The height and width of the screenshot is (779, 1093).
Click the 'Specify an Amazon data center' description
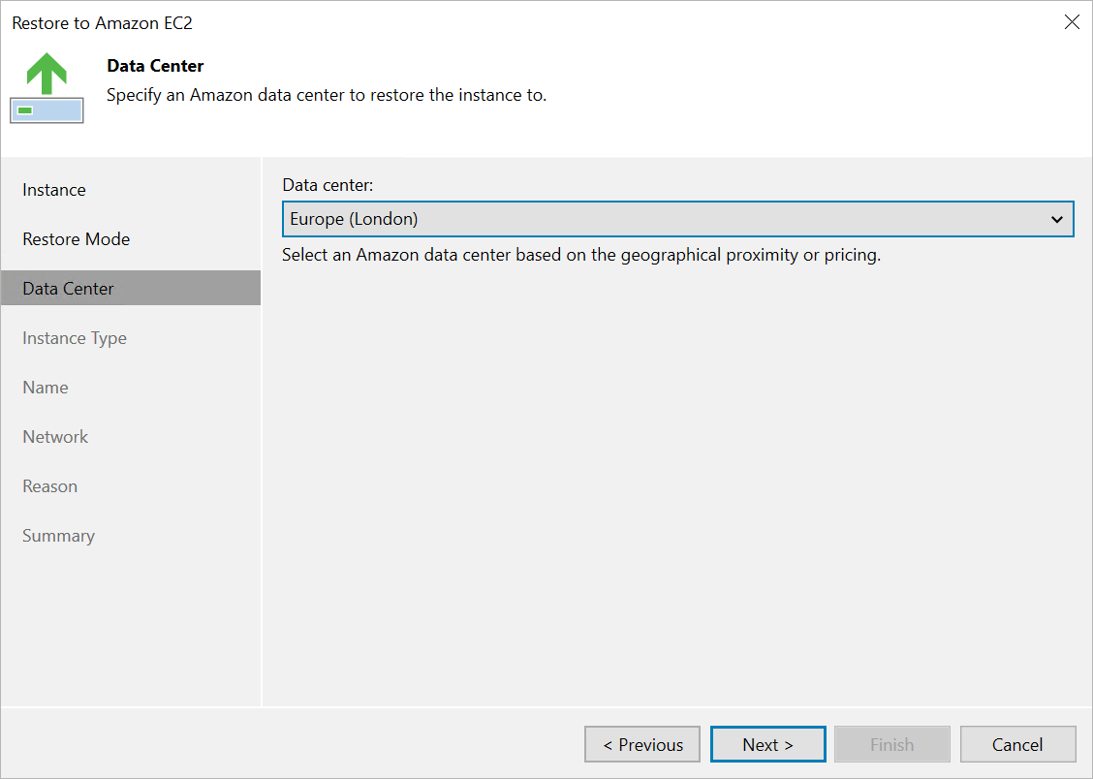coord(326,95)
